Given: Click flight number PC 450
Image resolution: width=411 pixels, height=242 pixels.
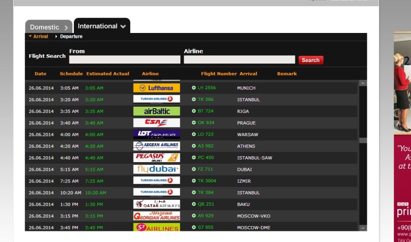Looking at the screenshot, I should (x=206, y=158).
